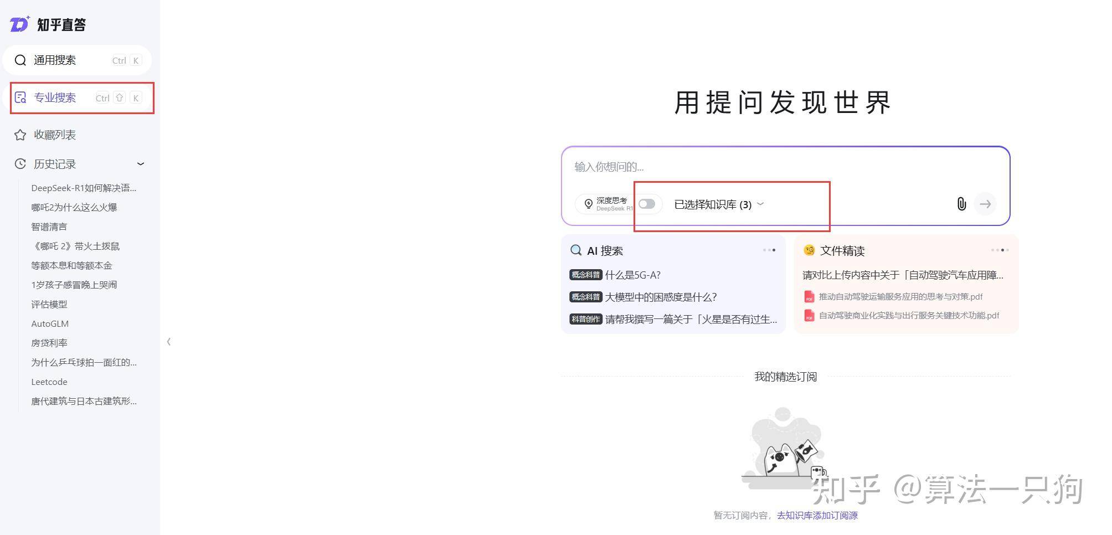Focus the 输入你想问的 question input
This screenshot has width=1112, height=535.
pyautogui.click(x=785, y=167)
